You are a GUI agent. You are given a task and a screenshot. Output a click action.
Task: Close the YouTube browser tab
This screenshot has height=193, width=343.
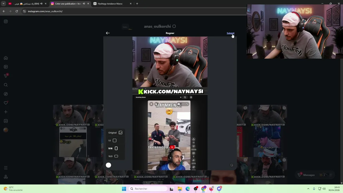click(46, 4)
